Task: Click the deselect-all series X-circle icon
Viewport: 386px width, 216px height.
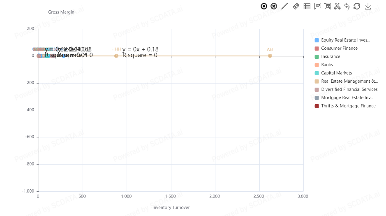Action: tap(274, 6)
